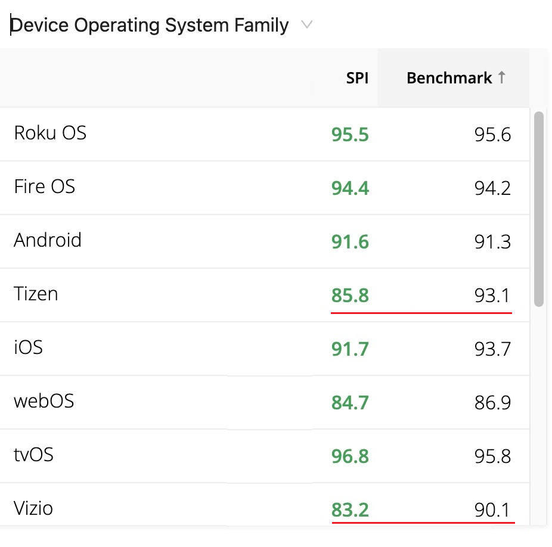Select the Android row label
This screenshot has height=547, width=552.
pyautogui.click(x=48, y=240)
